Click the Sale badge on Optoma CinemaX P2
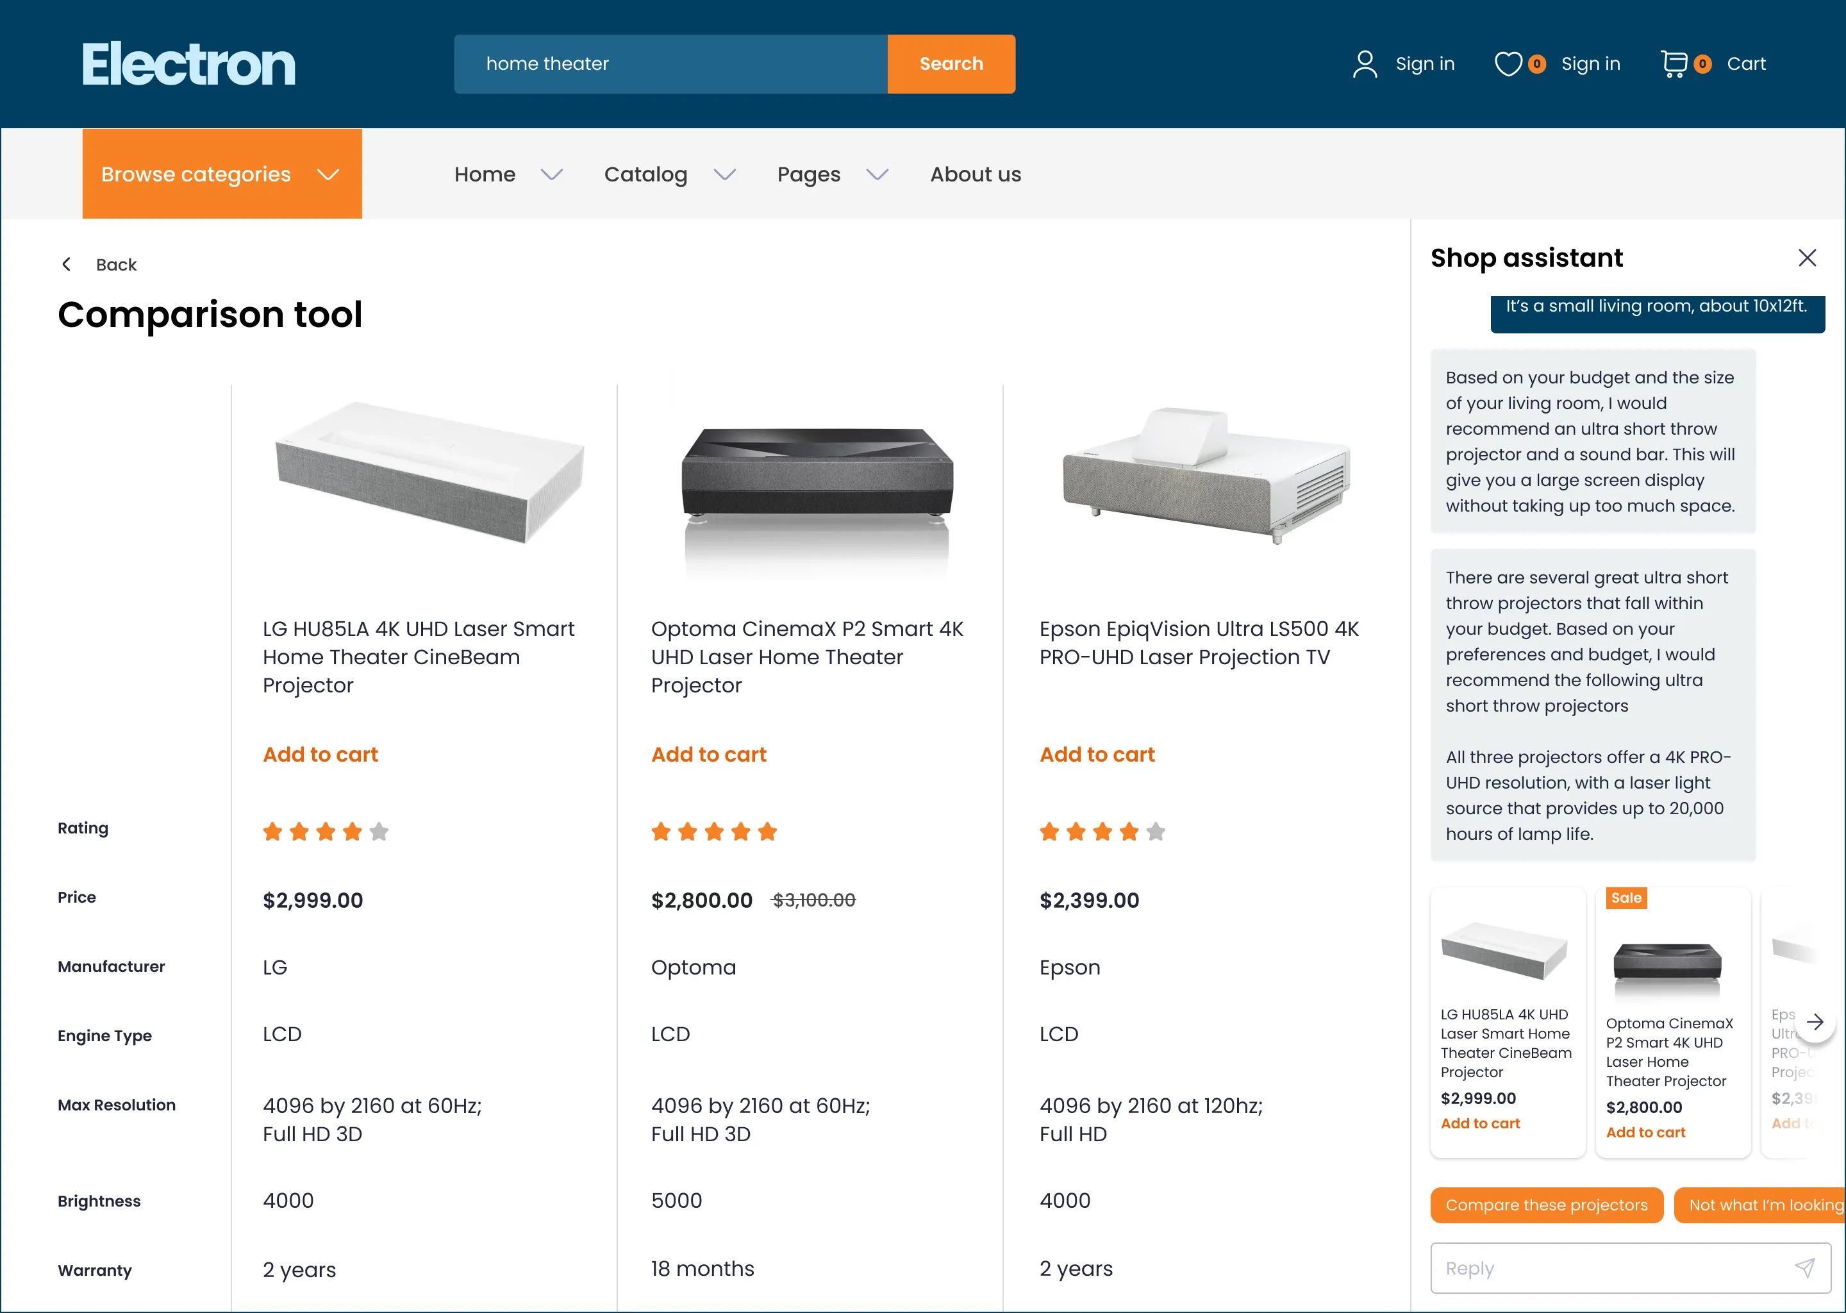 1626,898
